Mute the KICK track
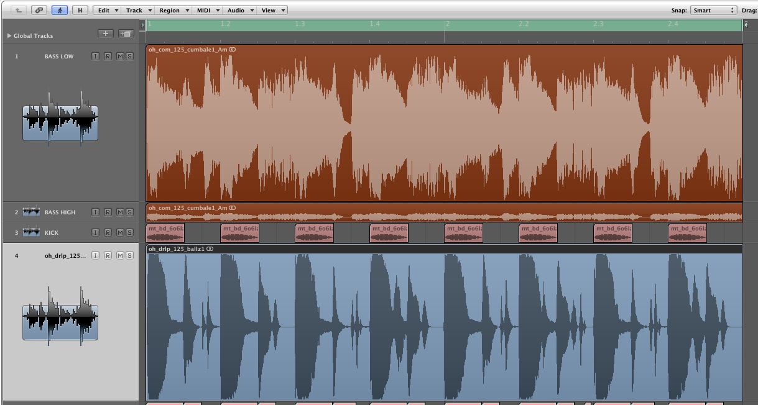Viewport: 758px width, 405px height. (120, 233)
